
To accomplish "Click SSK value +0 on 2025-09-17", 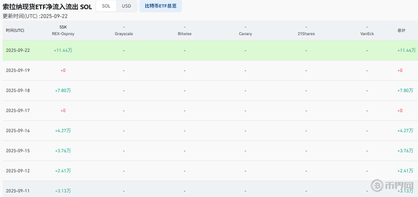I will point(63,110).
